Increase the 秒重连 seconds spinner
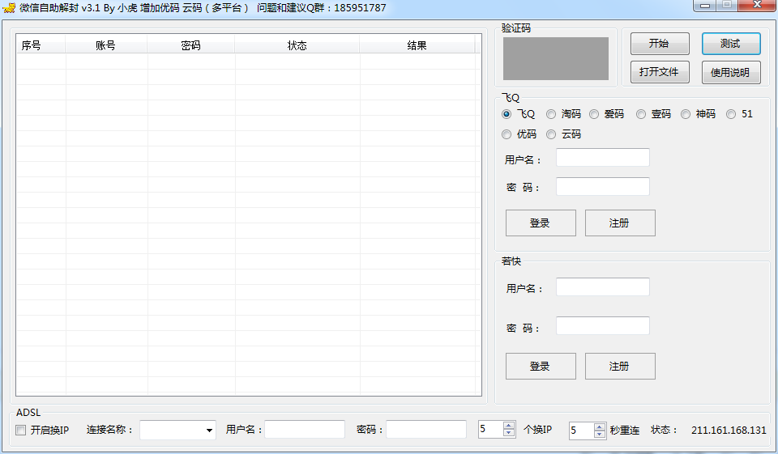 point(600,426)
